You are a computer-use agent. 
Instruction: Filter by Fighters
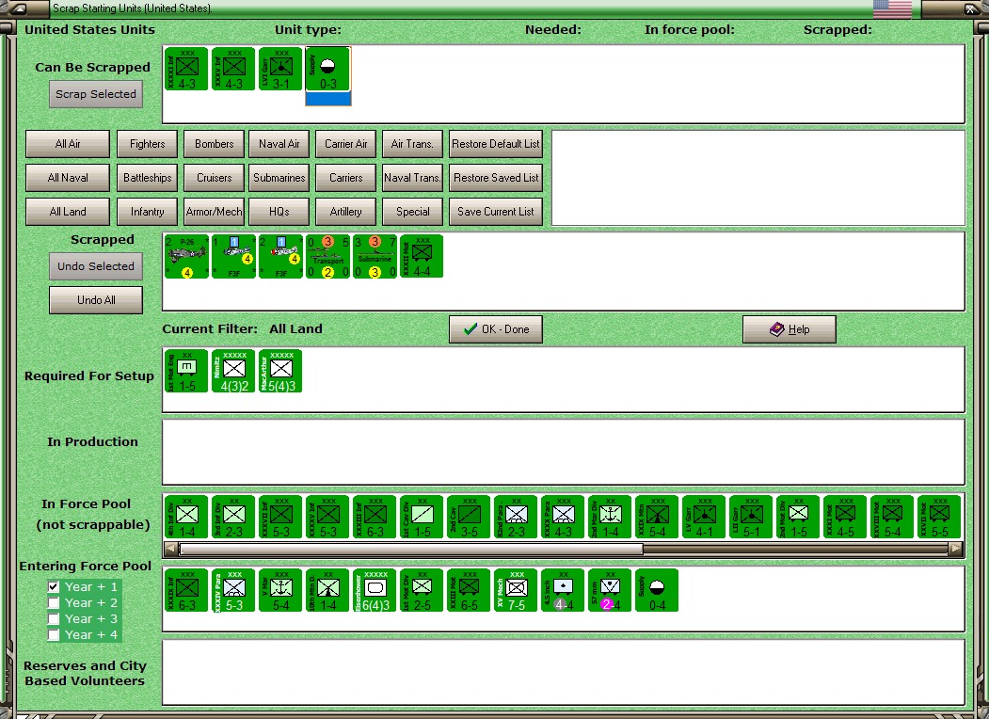click(x=147, y=144)
